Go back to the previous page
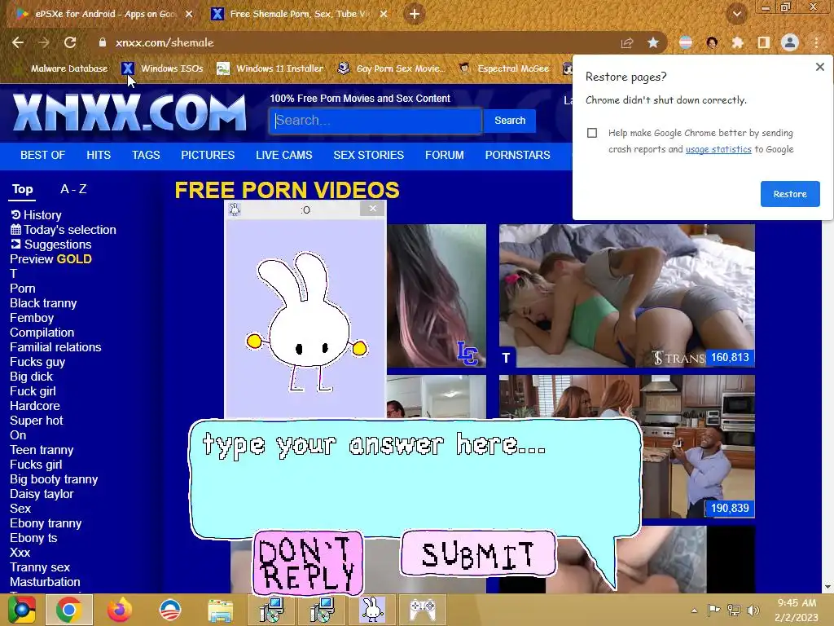The height and width of the screenshot is (626, 834). [x=18, y=42]
